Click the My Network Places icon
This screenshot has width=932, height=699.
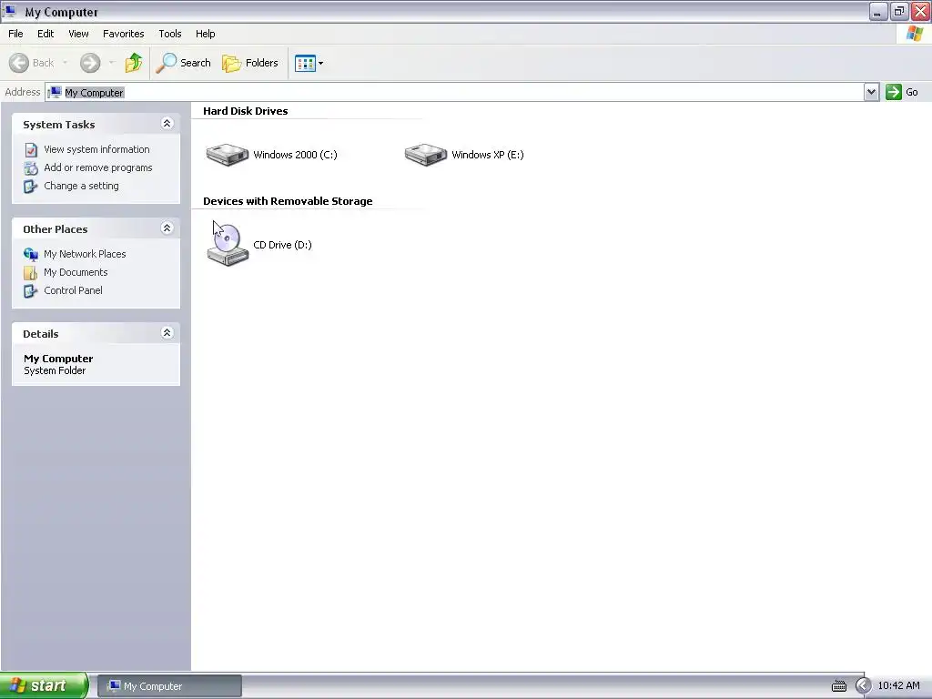coord(31,255)
